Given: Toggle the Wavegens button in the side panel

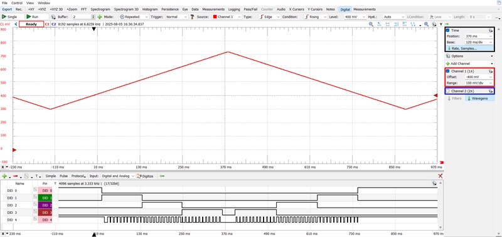Looking at the screenshot, I should click(480, 99).
